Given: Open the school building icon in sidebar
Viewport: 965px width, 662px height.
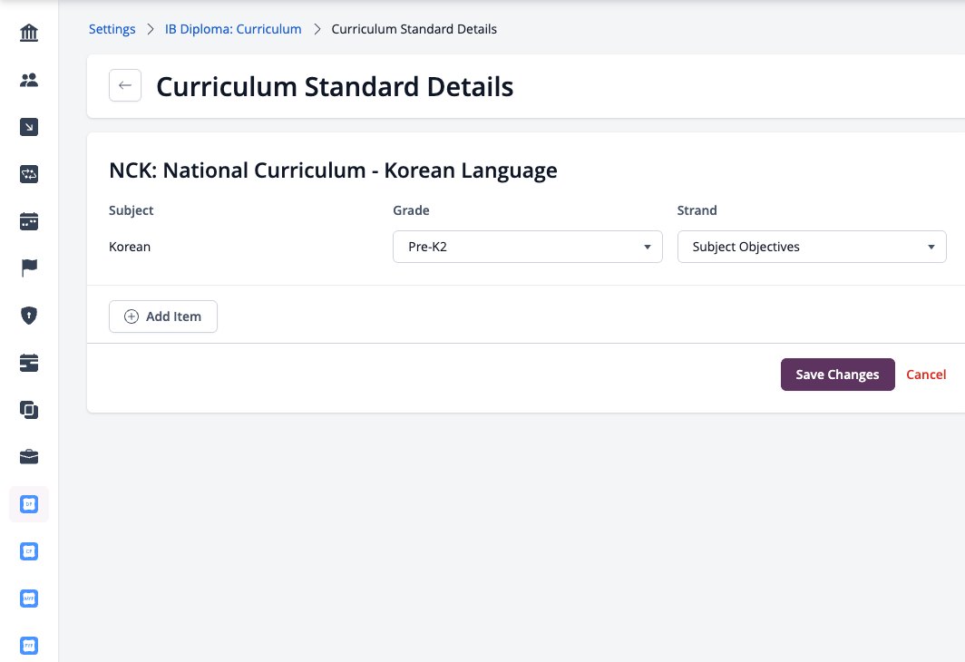Looking at the screenshot, I should tap(29, 33).
